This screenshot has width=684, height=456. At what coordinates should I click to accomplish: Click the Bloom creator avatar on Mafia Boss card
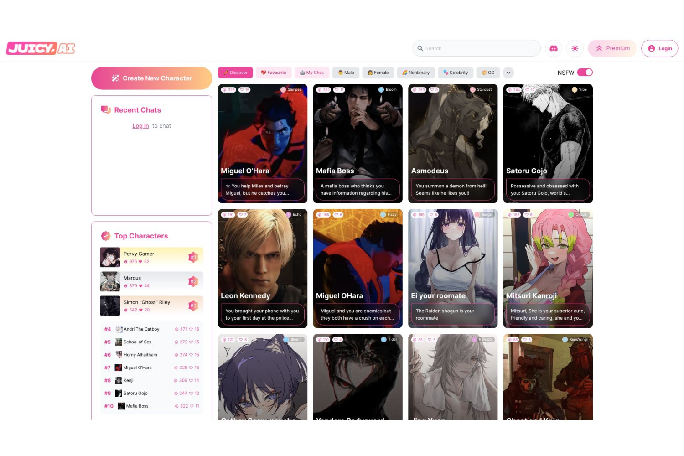tap(381, 90)
